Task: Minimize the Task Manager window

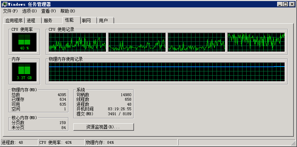Action: (280, 4)
